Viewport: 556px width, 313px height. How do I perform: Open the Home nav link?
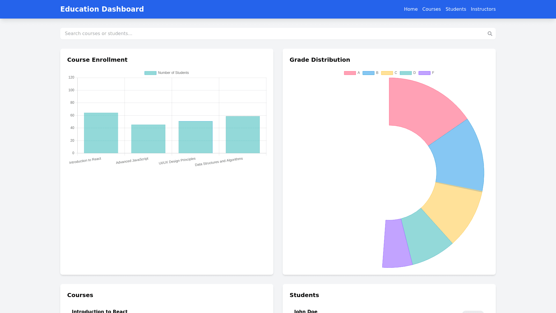pos(411,9)
